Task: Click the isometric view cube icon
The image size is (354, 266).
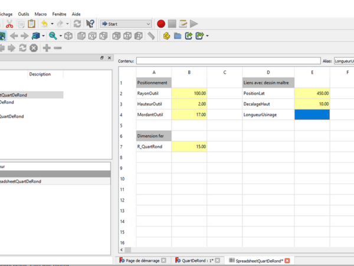Action: pos(68,36)
